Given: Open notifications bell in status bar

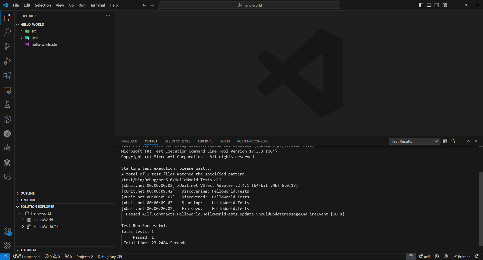Looking at the screenshot, I should click(476, 256).
